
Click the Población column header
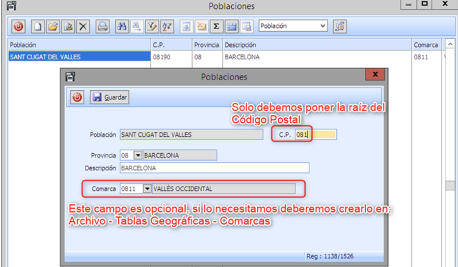(x=79, y=45)
